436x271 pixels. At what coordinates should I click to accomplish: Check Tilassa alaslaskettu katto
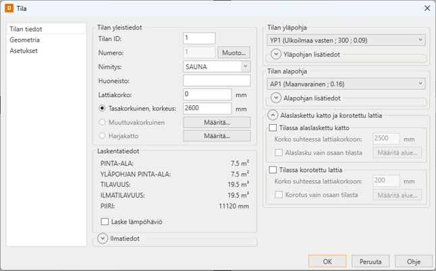(273, 127)
